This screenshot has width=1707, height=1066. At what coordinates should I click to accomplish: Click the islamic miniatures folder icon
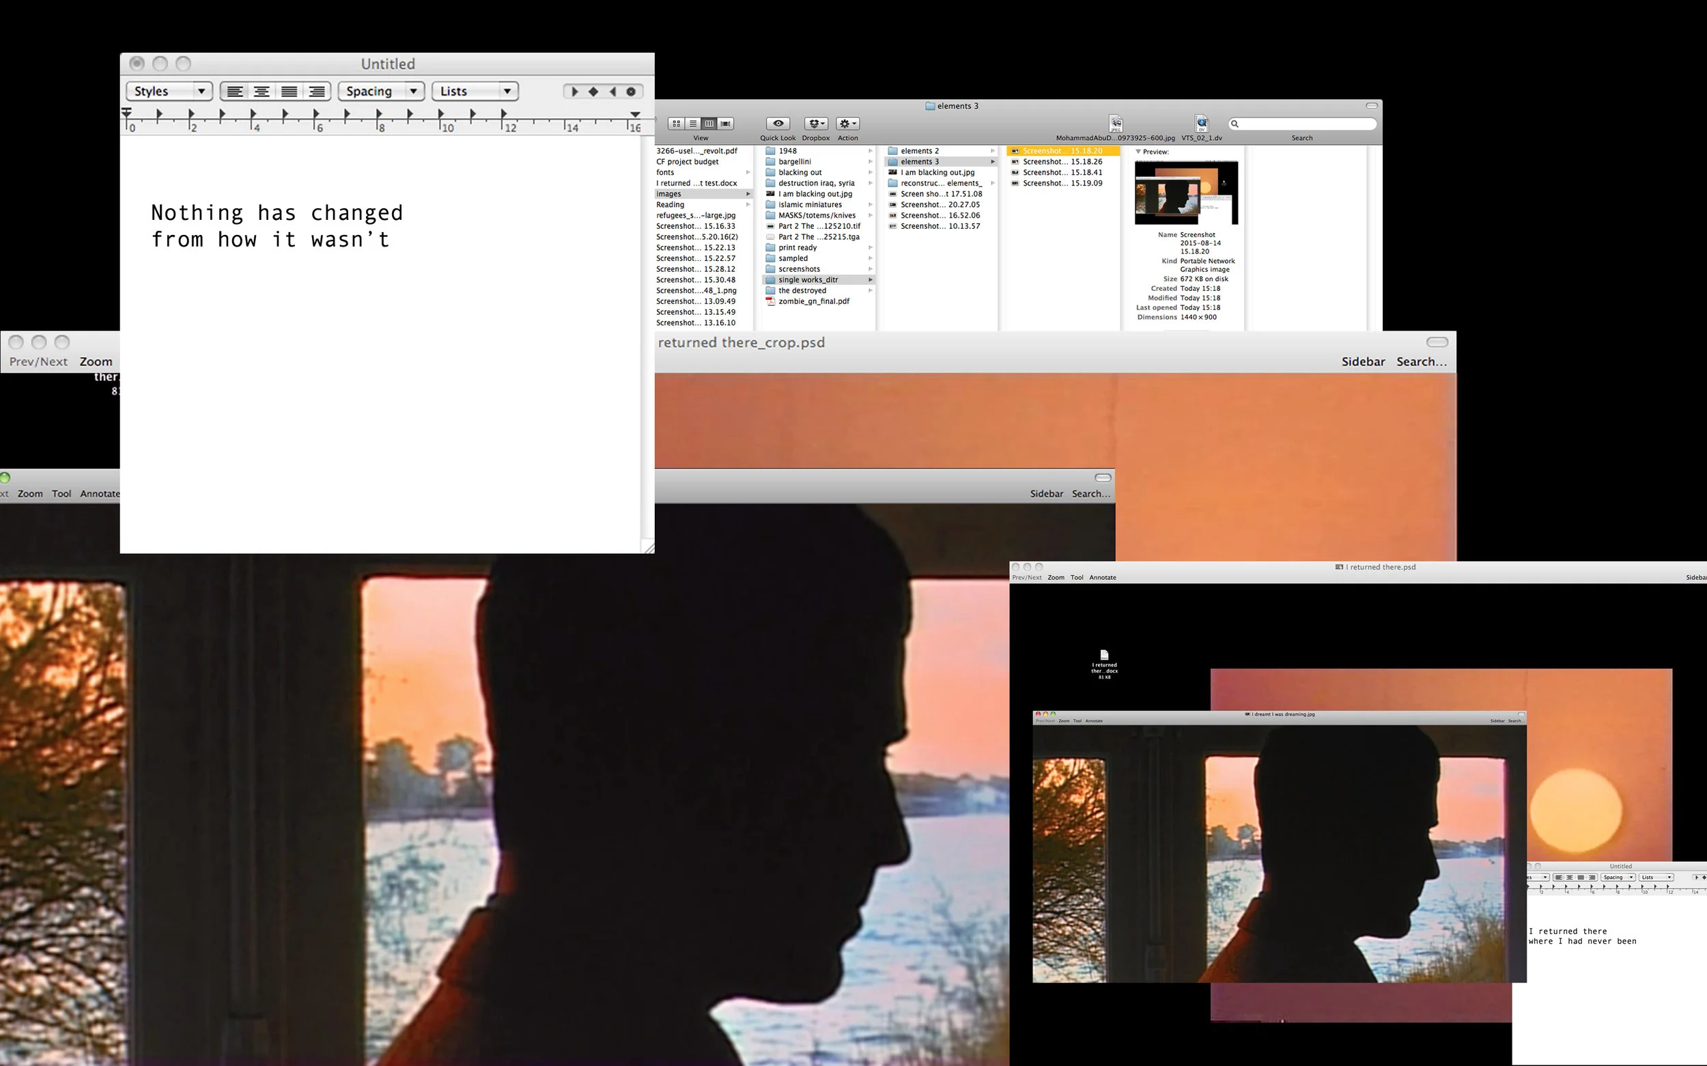[x=770, y=204]
